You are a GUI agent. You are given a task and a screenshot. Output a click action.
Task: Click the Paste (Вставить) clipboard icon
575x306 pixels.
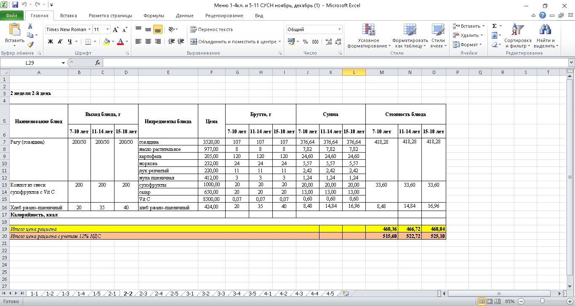tap(14, 30)
